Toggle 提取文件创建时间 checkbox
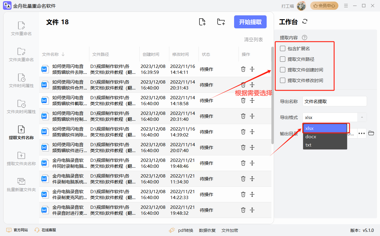380x236 pixels. [x=283, y=70]
